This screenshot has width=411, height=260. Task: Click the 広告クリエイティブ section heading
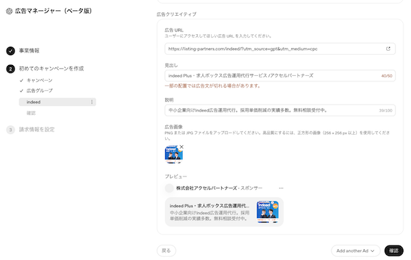tap(177, 14)
